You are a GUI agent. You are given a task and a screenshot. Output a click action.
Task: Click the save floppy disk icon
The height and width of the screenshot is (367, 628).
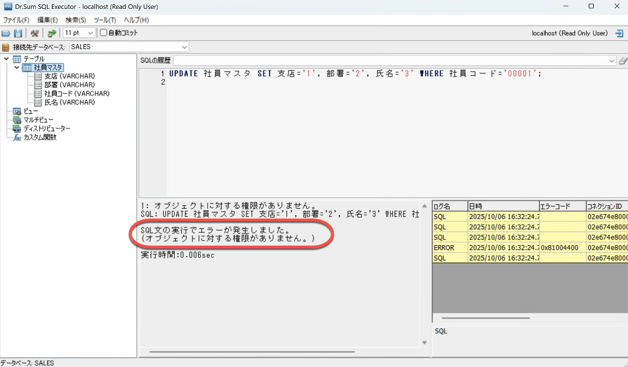pyautogui.click(x=18, y=33)
